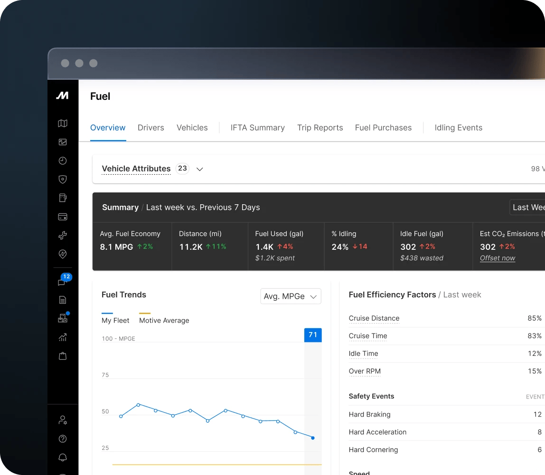This screenshot has height=475, width=545.
Task: Click the Distance 11.2K value
Action: [191, 247]
